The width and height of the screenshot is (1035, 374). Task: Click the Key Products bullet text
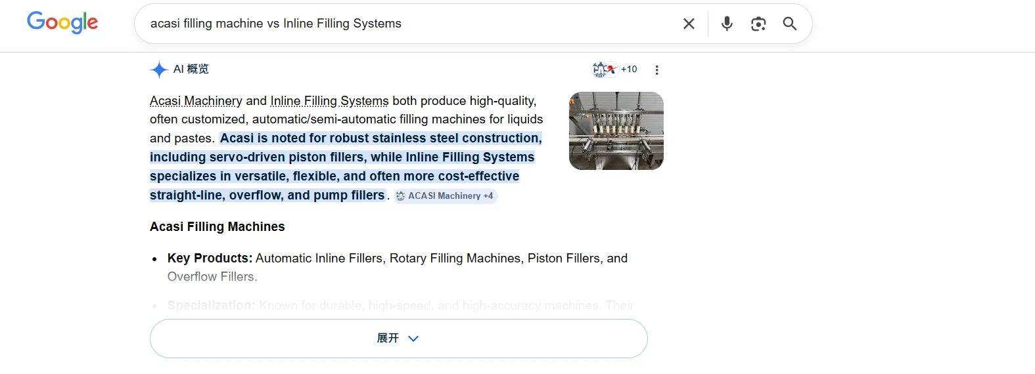(398, 267)
